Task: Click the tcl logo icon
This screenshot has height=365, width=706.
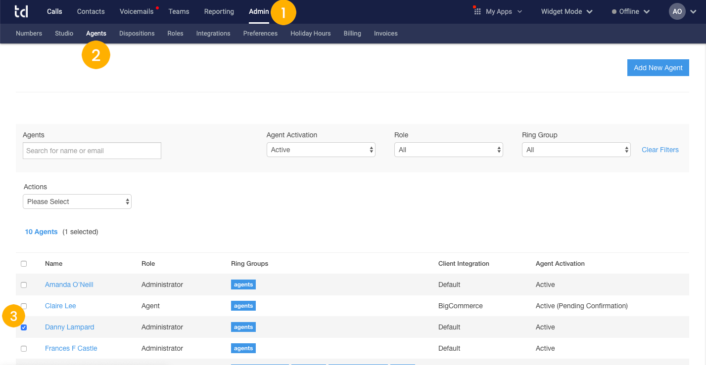Action: [x=21, y=11]
